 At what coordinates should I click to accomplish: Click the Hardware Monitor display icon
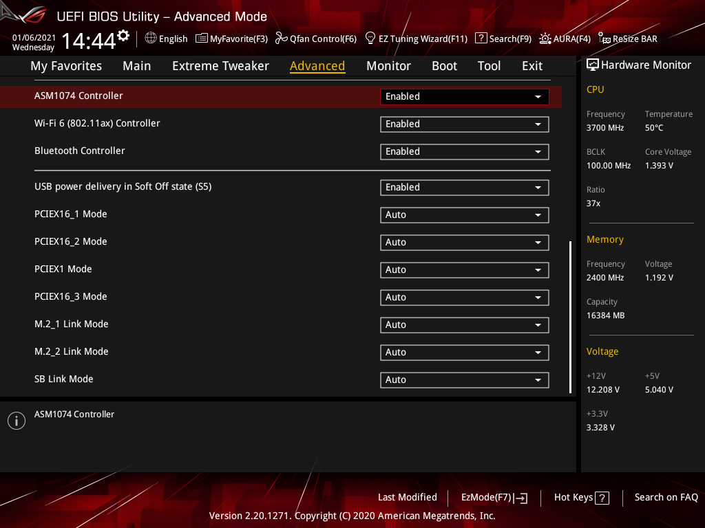click(x=593, y=65)
